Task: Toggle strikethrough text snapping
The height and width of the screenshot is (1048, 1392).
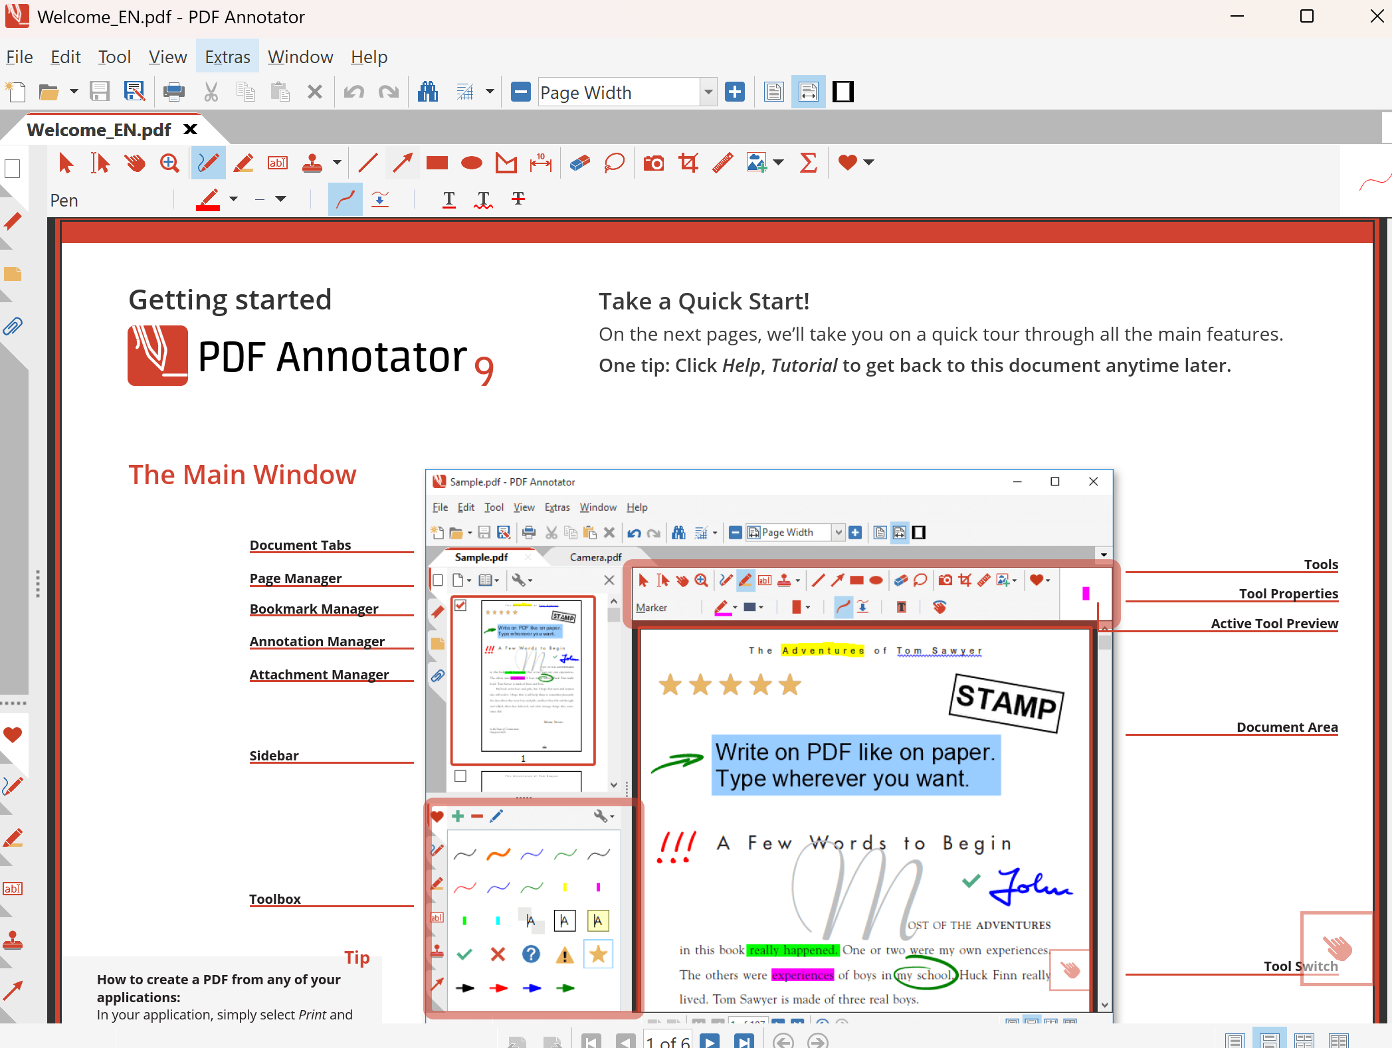Action: click(518, 199)
